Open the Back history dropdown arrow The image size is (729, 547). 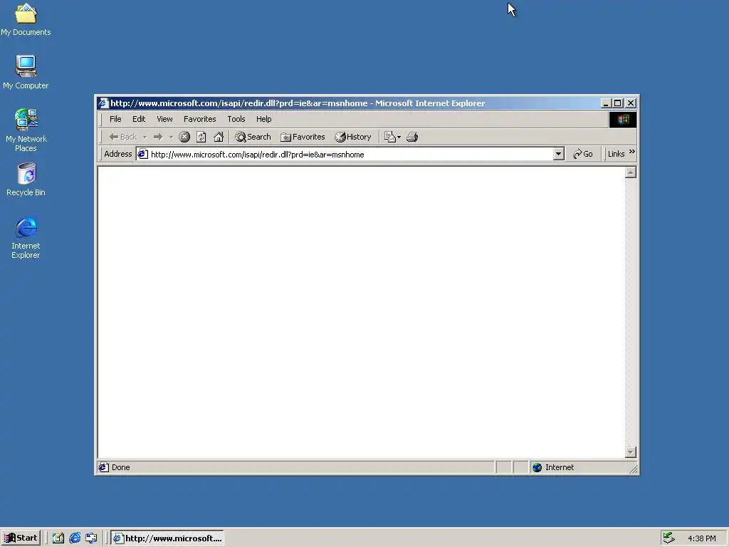tap(145, 137)
